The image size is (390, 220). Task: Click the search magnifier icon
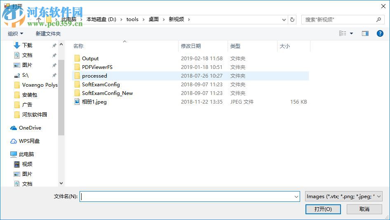coord(378,19)
